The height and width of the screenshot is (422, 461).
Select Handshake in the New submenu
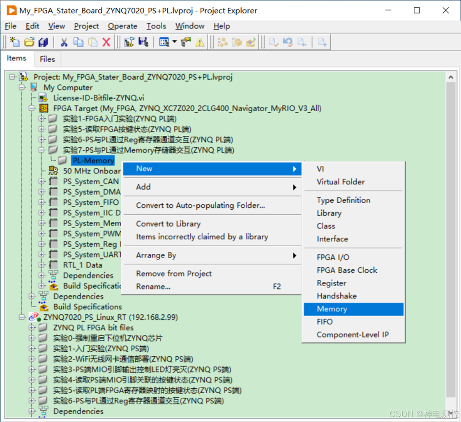354,296
